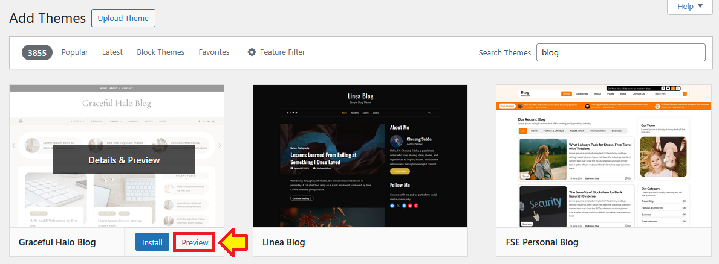Switch to the Latest themes tab
This screenshot has height=264, width=719.
(112, 52)
